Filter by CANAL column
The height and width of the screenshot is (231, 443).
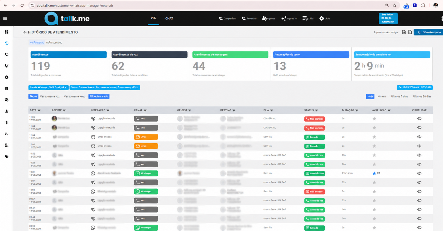point(145,110)
